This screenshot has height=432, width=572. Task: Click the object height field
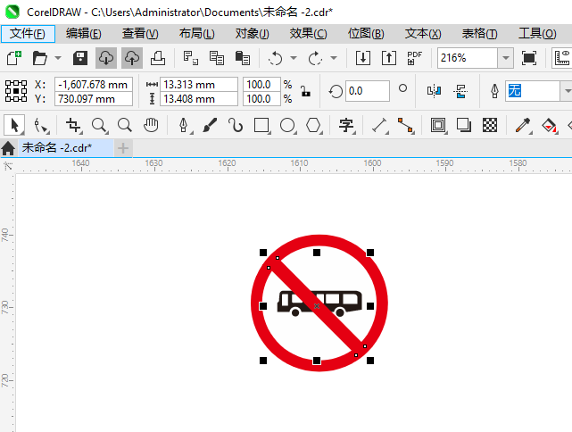coord(199,99)
